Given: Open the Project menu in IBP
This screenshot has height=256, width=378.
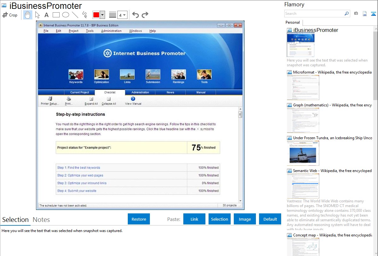Looking at the screenshot, I should click(x=74, y=31).
